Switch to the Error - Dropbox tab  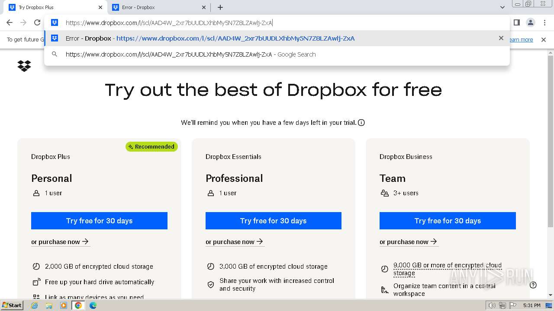tap(158, 7)
